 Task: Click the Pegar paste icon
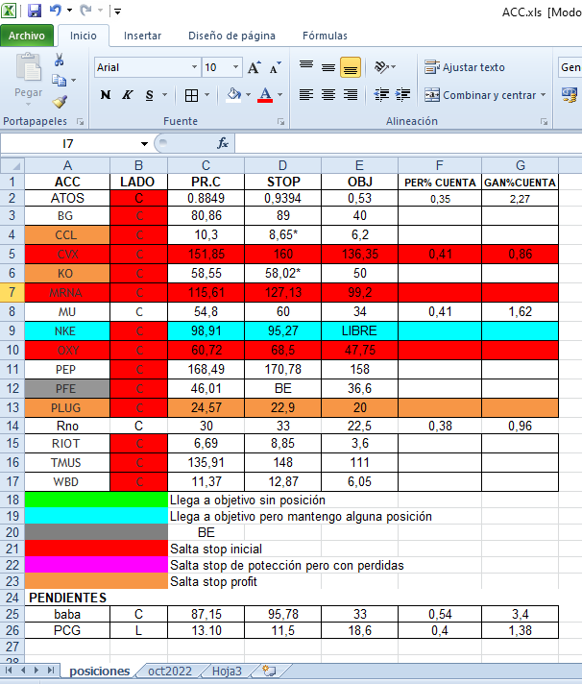29,67
